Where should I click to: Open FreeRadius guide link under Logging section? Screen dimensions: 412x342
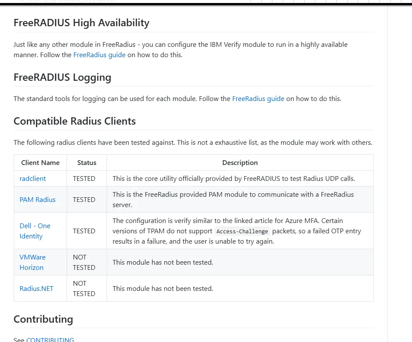tap(258, 99)
